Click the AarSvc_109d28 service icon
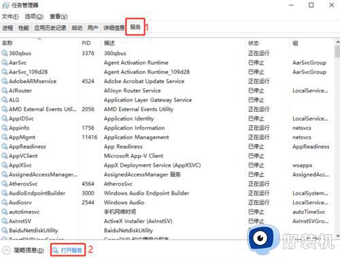This screenshot has height=258, width=340. pyautogui.click(x=5, y=71)
